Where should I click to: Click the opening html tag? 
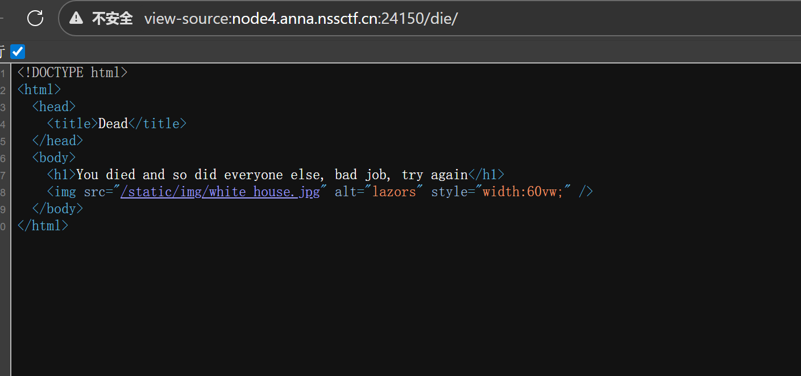[39, 90]
